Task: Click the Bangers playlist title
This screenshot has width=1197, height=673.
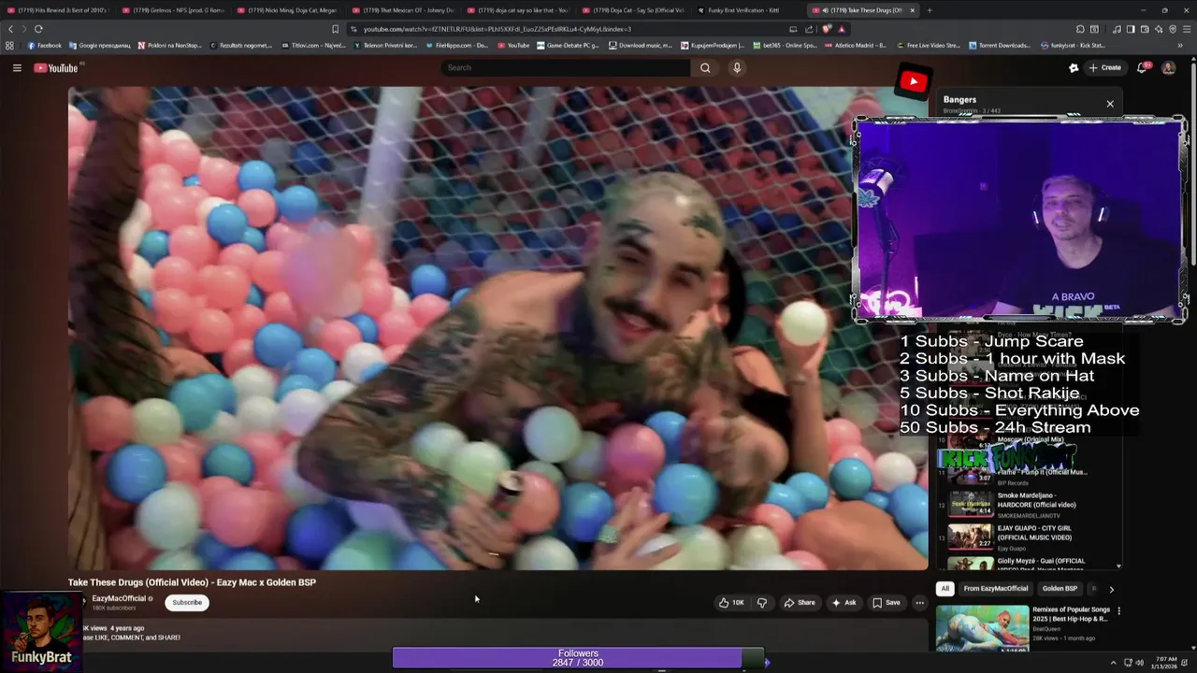Action: pos(959,99)
